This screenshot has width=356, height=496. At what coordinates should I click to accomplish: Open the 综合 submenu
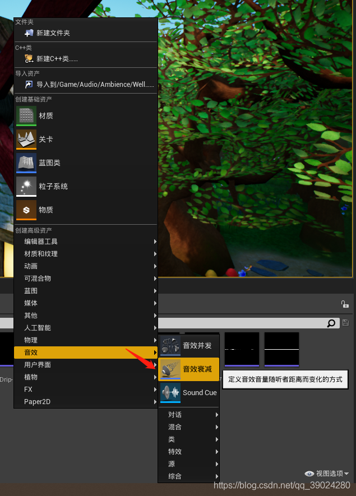(188, 476)
